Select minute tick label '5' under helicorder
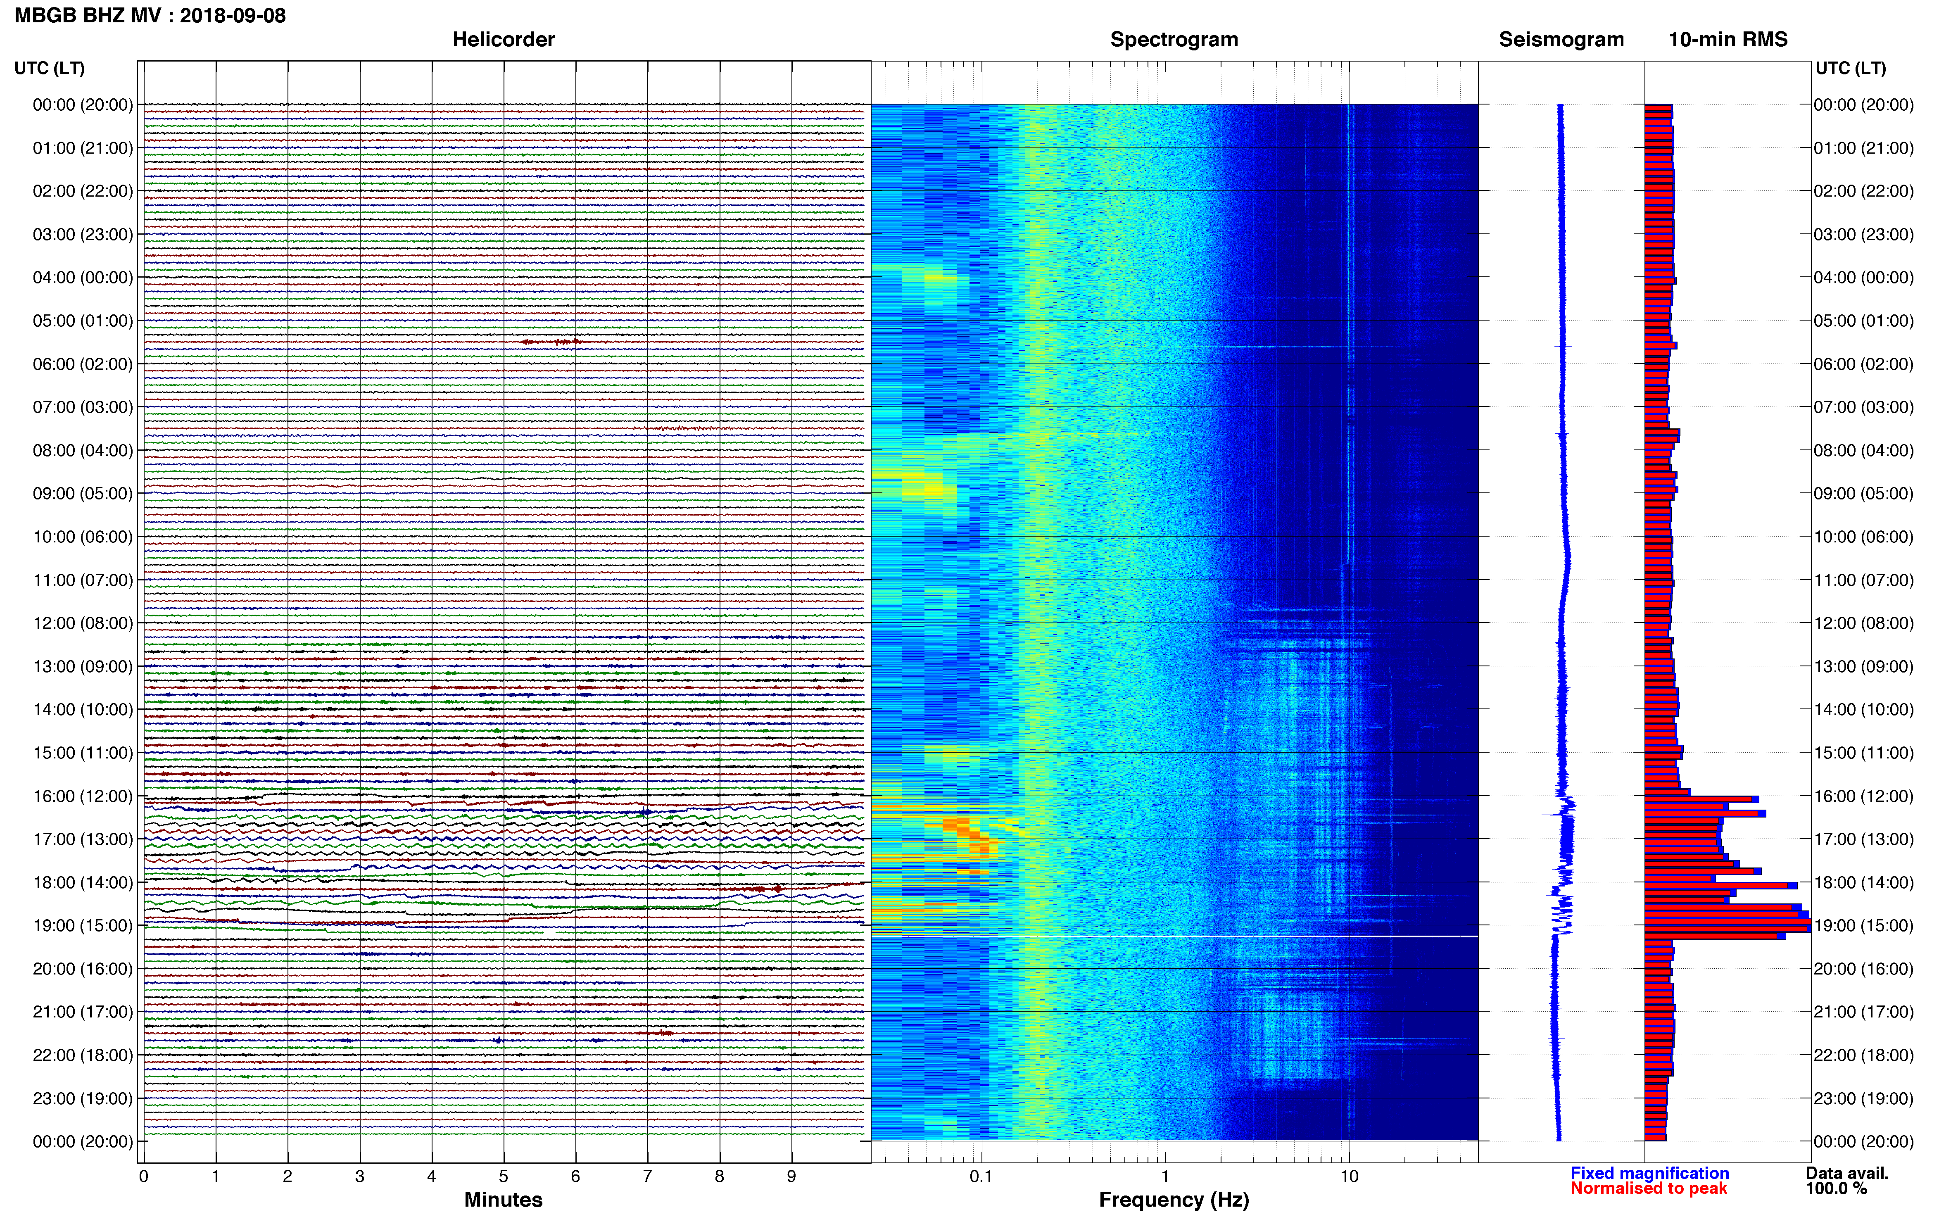This screenshot has height=1224, width=1958. click(504, 1177)
